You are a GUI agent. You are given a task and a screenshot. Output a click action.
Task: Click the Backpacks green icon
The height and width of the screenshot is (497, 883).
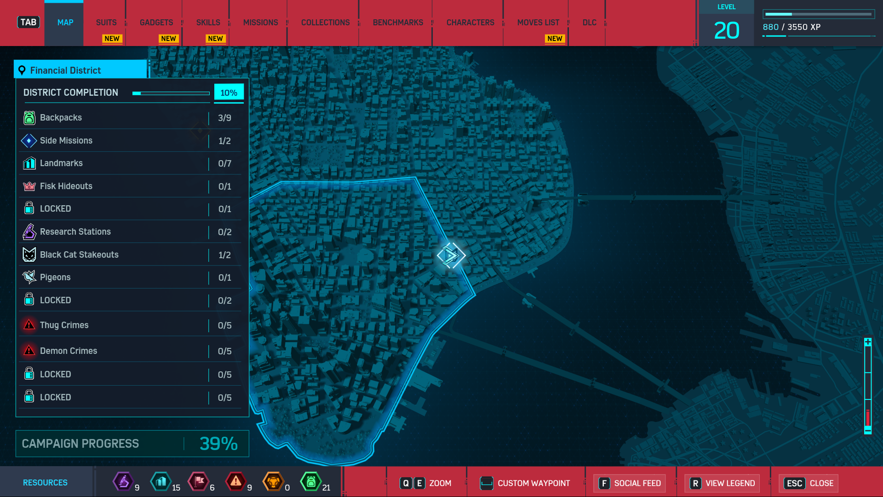click(x=29, y=118)
